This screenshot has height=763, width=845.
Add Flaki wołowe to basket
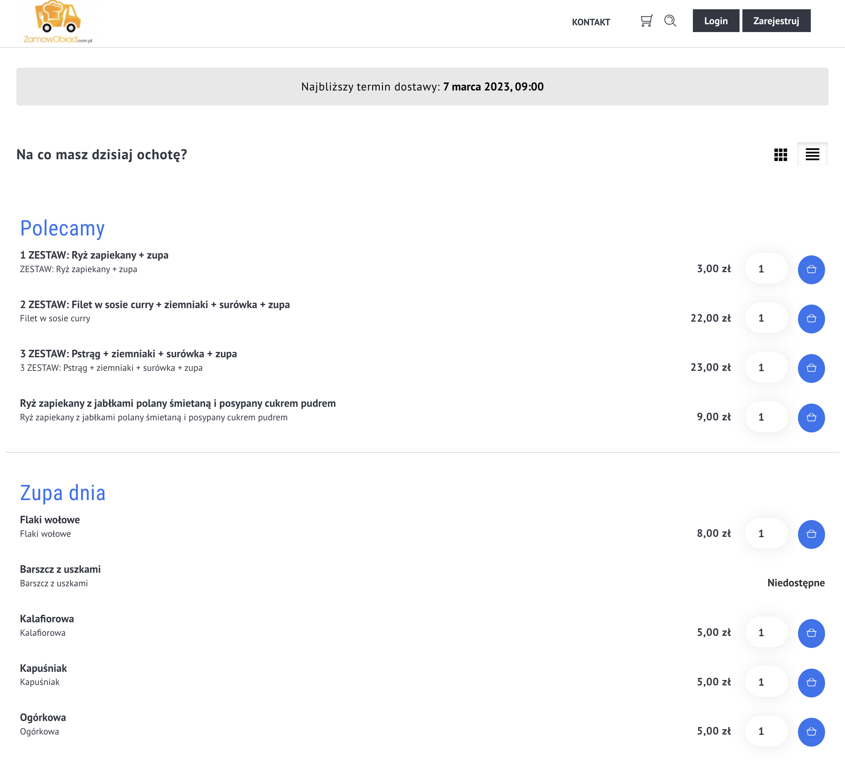tap(811, 534)
